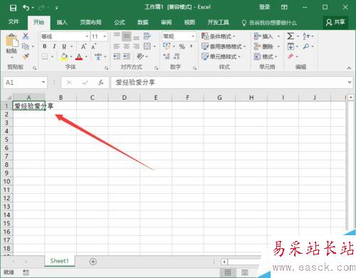The width and height of the screenshot is (356, 278).
Task: Click the Insert Function fx icon
Action: click(101, 83)
